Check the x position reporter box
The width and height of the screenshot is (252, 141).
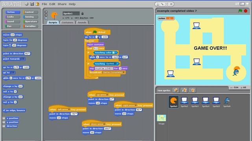coord(4,118)
